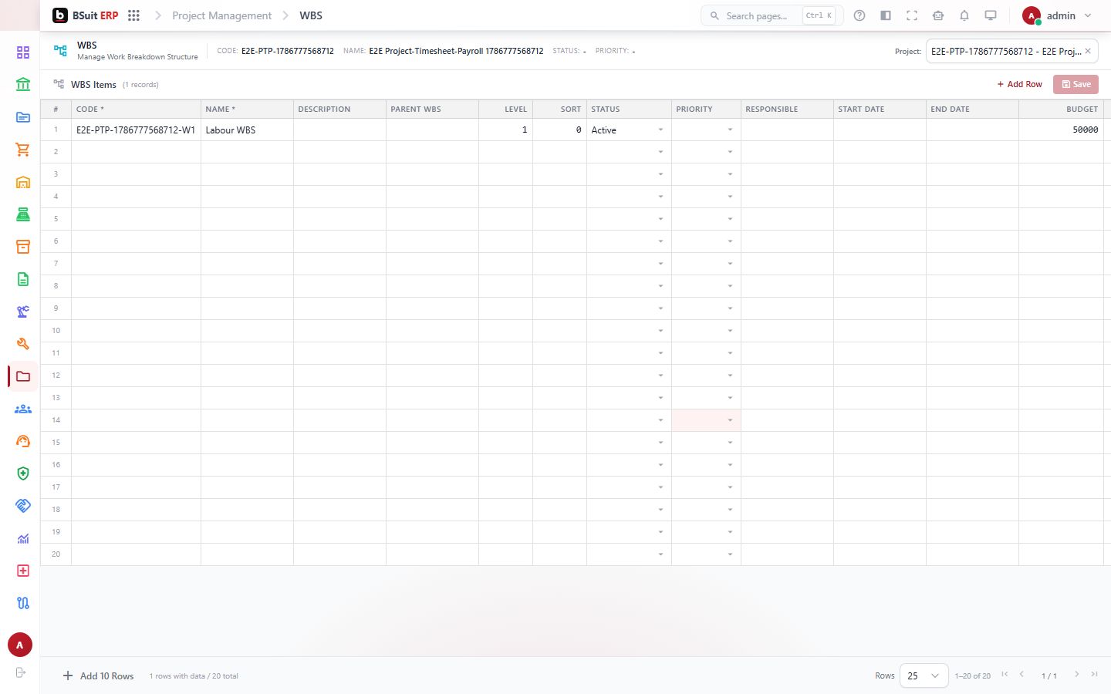Viewport: 1111px width, 694px height.
Task: Select the budget cell showing 50000
Action: click(1061, 130)
